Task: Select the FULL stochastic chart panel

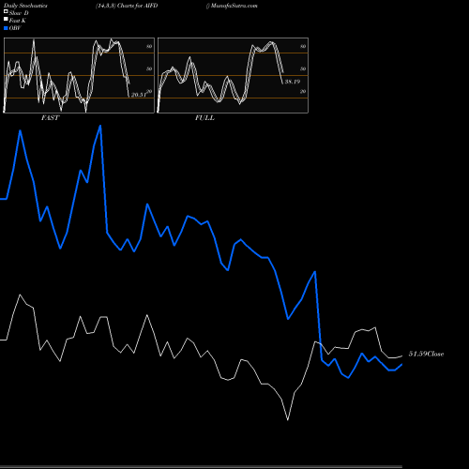Action: coord(233,75)
